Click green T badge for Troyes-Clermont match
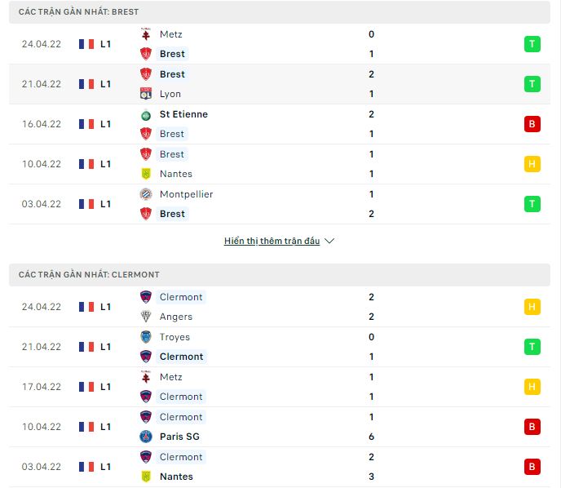This screenshot has width=561, height=488. [x=532, y=347]
